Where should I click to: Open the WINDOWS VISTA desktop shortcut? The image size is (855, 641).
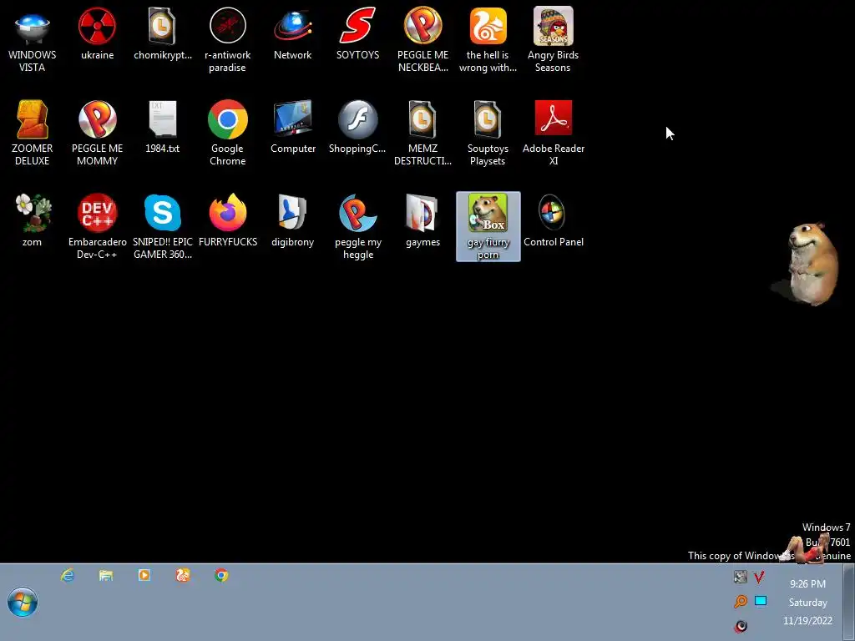coord(33,40)
